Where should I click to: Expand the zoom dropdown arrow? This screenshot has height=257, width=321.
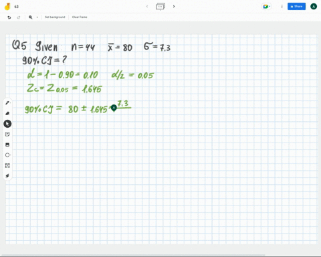click(x=37, y=17)
